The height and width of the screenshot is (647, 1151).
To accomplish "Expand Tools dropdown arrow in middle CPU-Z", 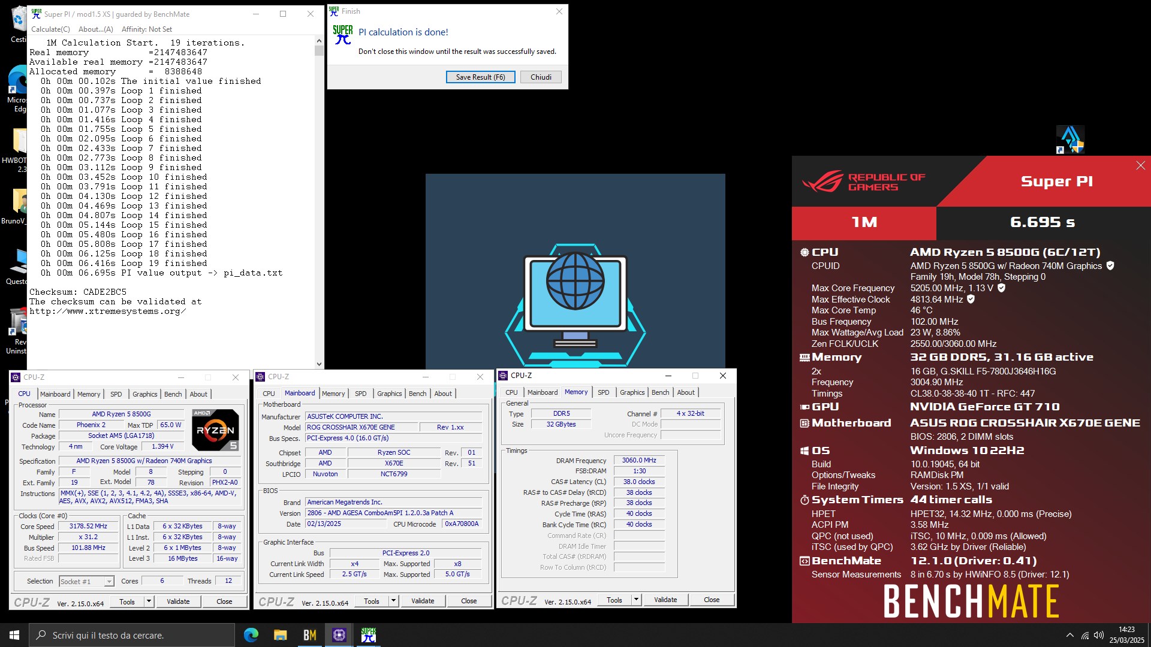I will point(393,601).
